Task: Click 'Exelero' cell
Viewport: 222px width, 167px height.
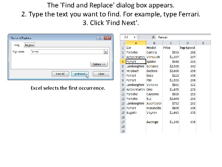Action: (x=154, y=71)
